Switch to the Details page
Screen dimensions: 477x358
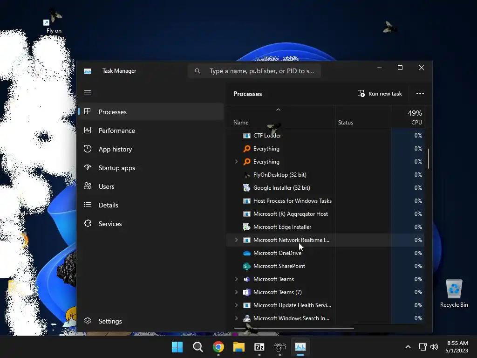tap(151, 205)
